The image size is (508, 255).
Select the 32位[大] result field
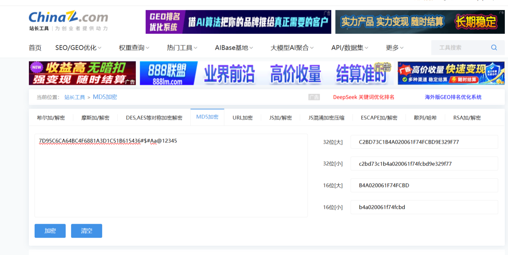coord(424,142)
